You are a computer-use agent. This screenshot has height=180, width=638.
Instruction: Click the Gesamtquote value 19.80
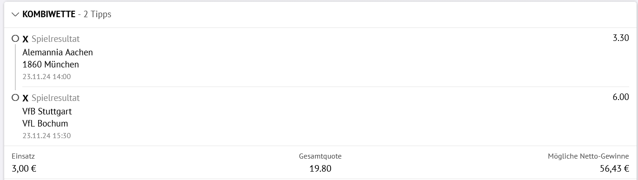click(320, 168)
